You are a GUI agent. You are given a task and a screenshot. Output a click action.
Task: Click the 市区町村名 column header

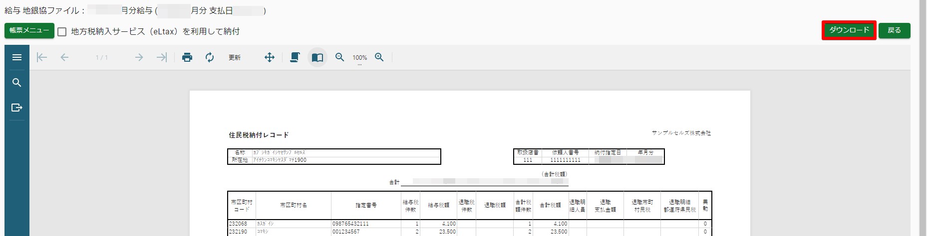coord(293,205)
